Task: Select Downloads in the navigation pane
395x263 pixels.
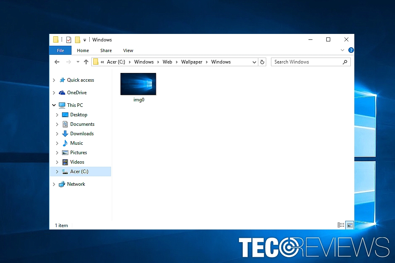Action: 82,134
